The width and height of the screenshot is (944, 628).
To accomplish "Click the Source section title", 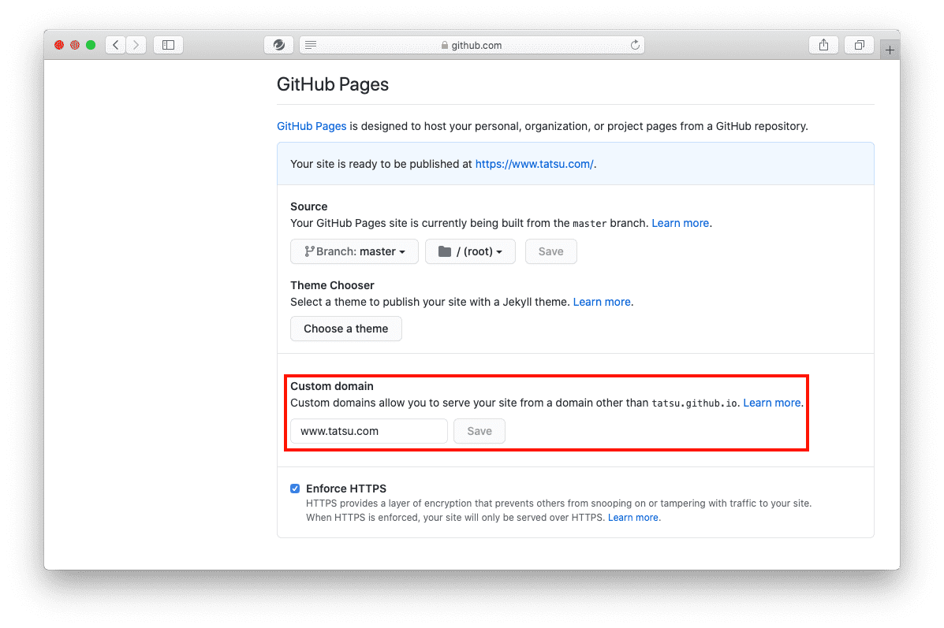I will [x=309, y=206].
